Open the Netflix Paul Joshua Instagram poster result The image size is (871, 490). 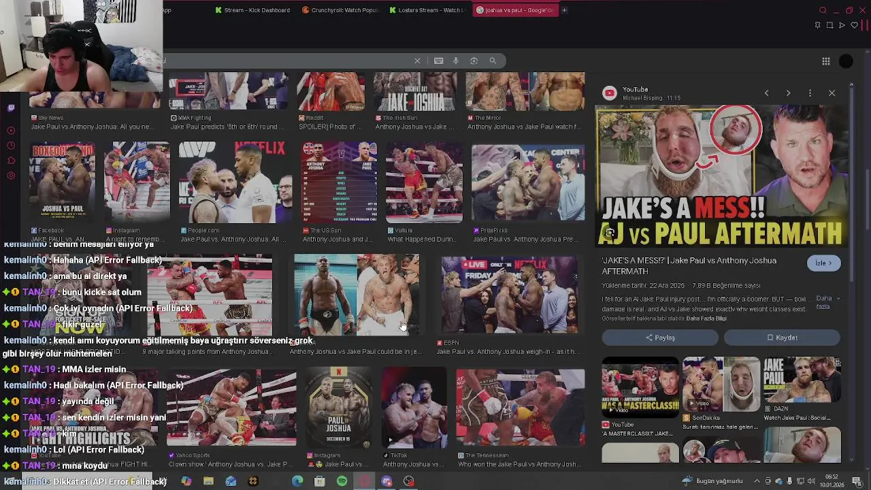(339, 408)
